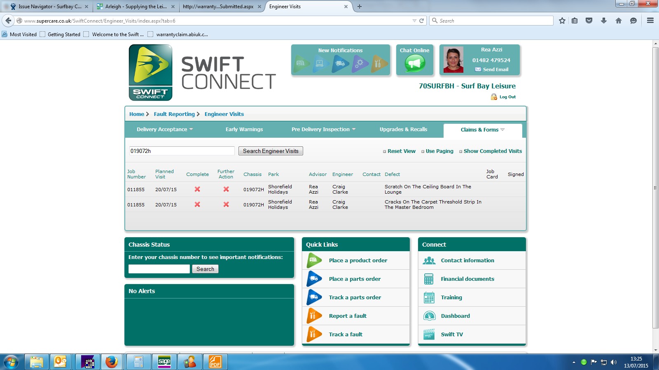The height and width of the screenshot is (370, 659).
Task: Toggle Further Action mark for Cracks On The Carpet row
Action: (x=226, y=204)
